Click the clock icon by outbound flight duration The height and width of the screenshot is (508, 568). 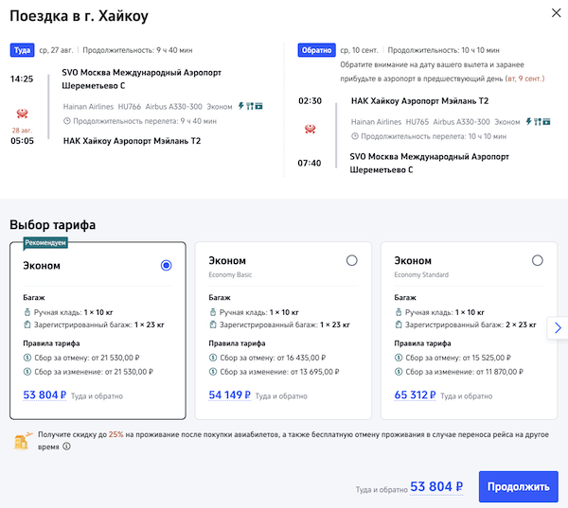[x=66, y=121]
